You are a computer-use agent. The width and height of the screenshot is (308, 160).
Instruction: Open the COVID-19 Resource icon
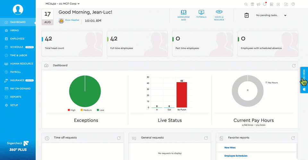pyautogui.click(x=219, y=13)
